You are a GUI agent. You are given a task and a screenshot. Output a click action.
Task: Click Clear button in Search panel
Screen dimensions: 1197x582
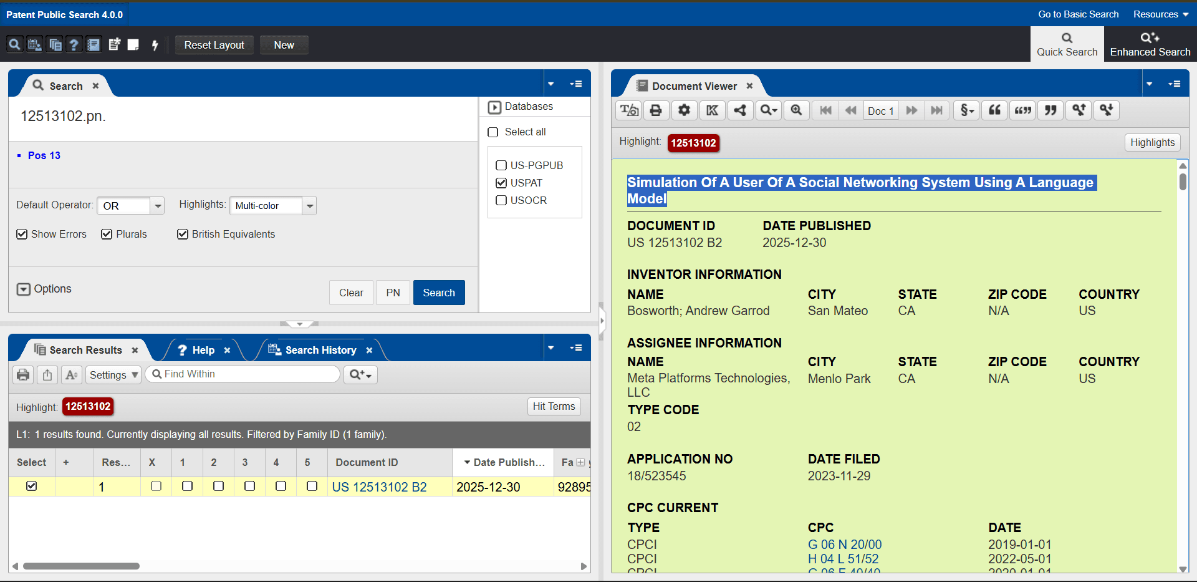[x=351, y=293]
